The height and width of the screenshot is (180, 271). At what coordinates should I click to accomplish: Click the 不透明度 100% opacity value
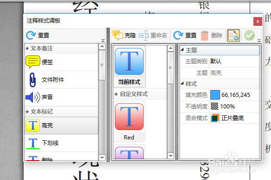227,107
